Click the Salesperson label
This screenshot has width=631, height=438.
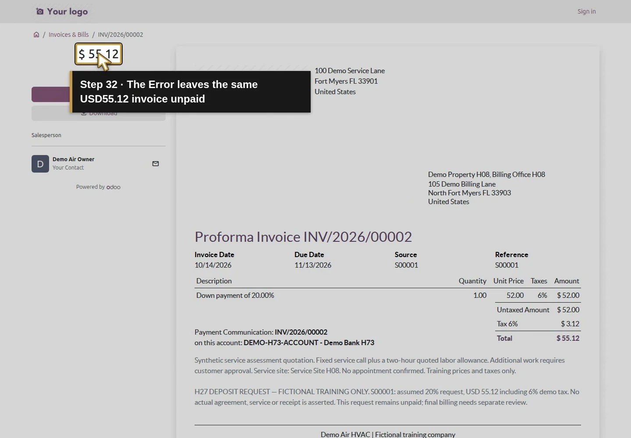pos(46,135)
